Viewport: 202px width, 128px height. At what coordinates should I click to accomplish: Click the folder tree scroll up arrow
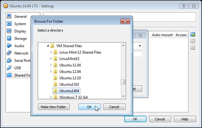tap(123, 45)
